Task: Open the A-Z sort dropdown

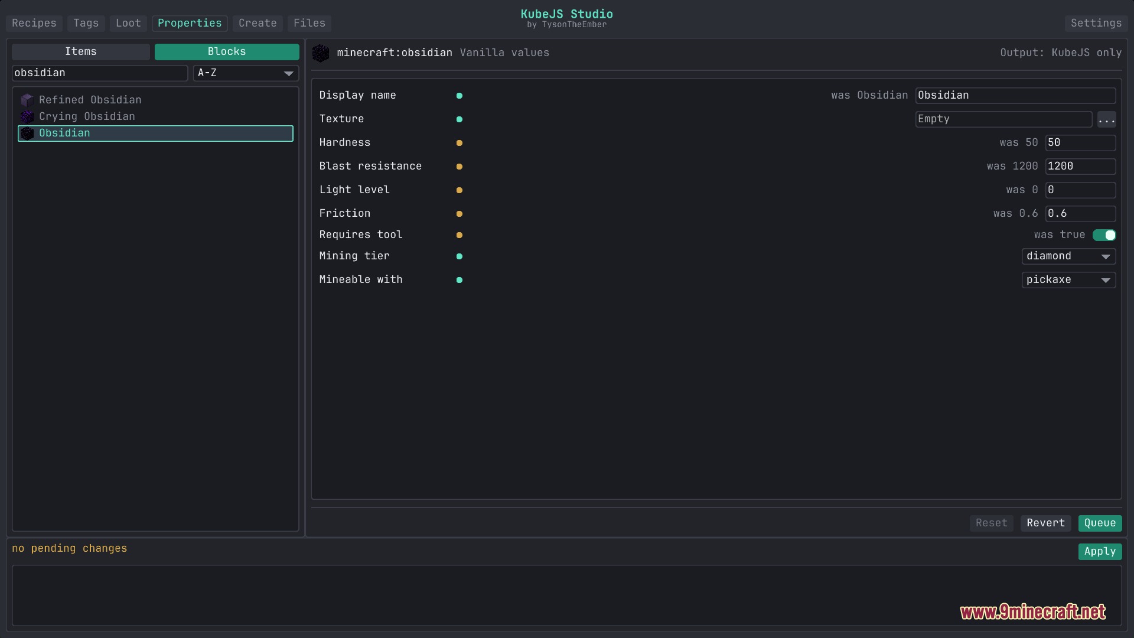Action: pos(246,73)
